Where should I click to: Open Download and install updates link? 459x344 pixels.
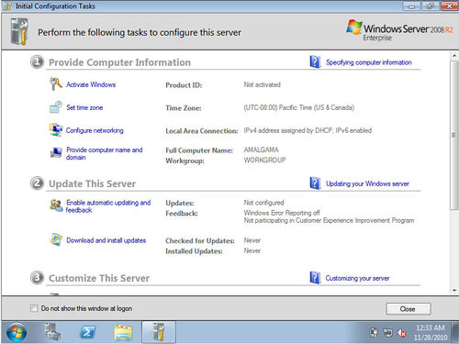click(x=106, y=240)
